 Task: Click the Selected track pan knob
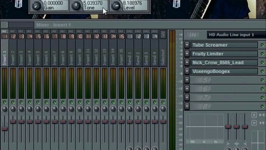(x=163, y=109)
